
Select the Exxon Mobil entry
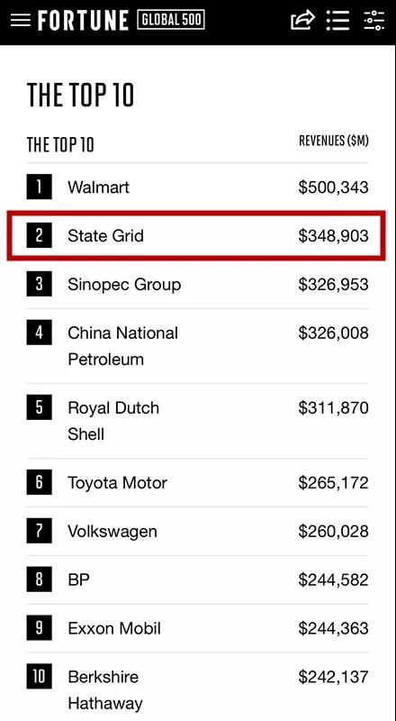tap(114, 628)
